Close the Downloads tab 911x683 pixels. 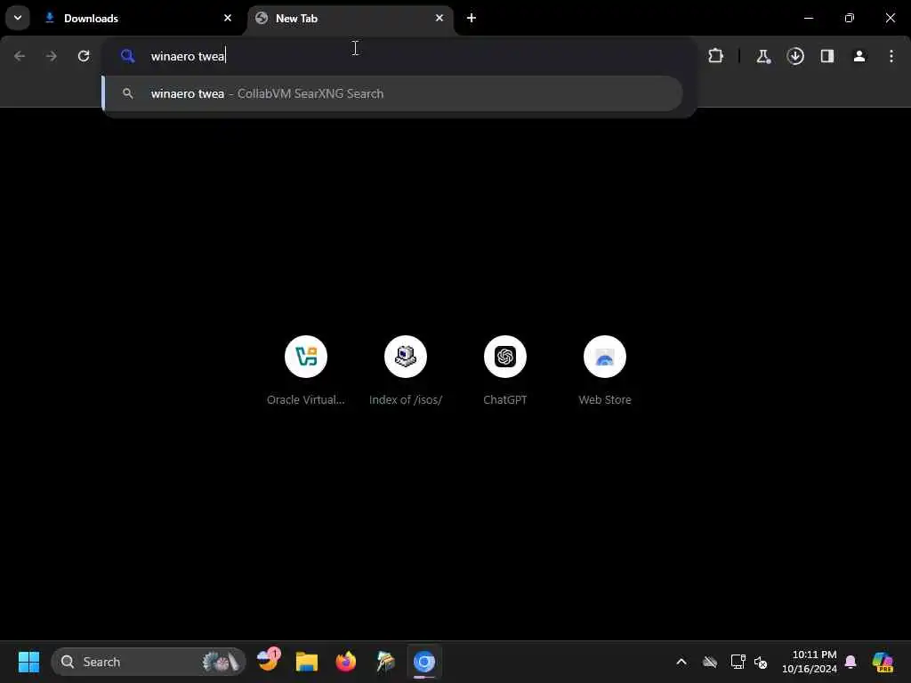[x=227, y=18]
